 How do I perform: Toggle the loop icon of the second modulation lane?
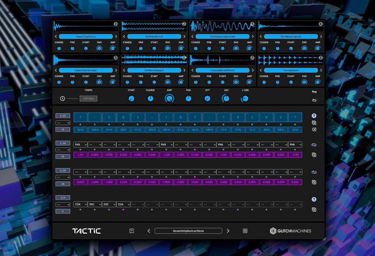point(314,172)
